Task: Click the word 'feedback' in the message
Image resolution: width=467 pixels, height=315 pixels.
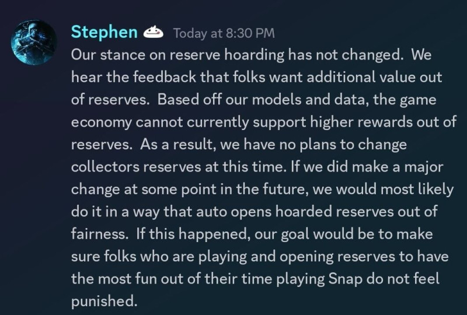Action: pos(165,77)
